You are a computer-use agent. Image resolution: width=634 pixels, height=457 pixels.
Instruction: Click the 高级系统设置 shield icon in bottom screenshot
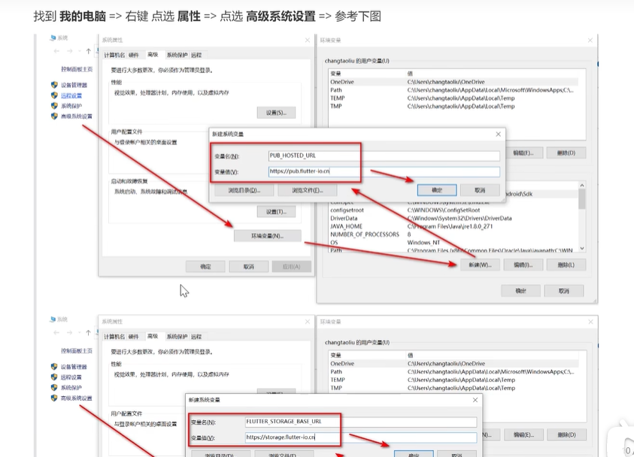[55, 398]
